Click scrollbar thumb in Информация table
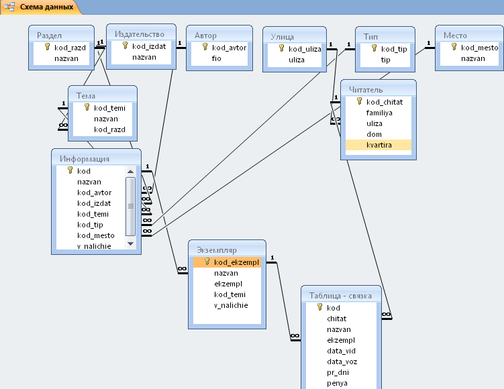Image resolution: width=504 pixels, height=389 pixels. (130, 206)
